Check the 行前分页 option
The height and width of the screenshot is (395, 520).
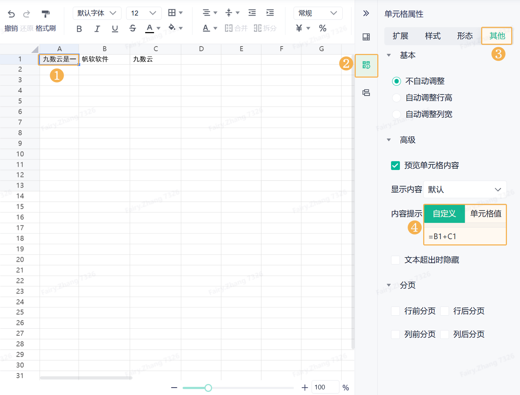396,311
